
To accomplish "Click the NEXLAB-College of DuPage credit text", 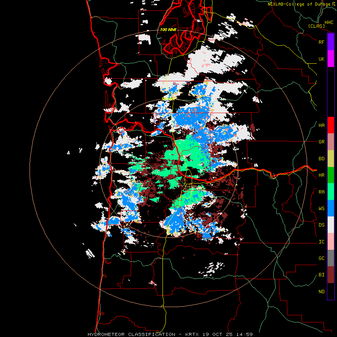I will [299, 4].
